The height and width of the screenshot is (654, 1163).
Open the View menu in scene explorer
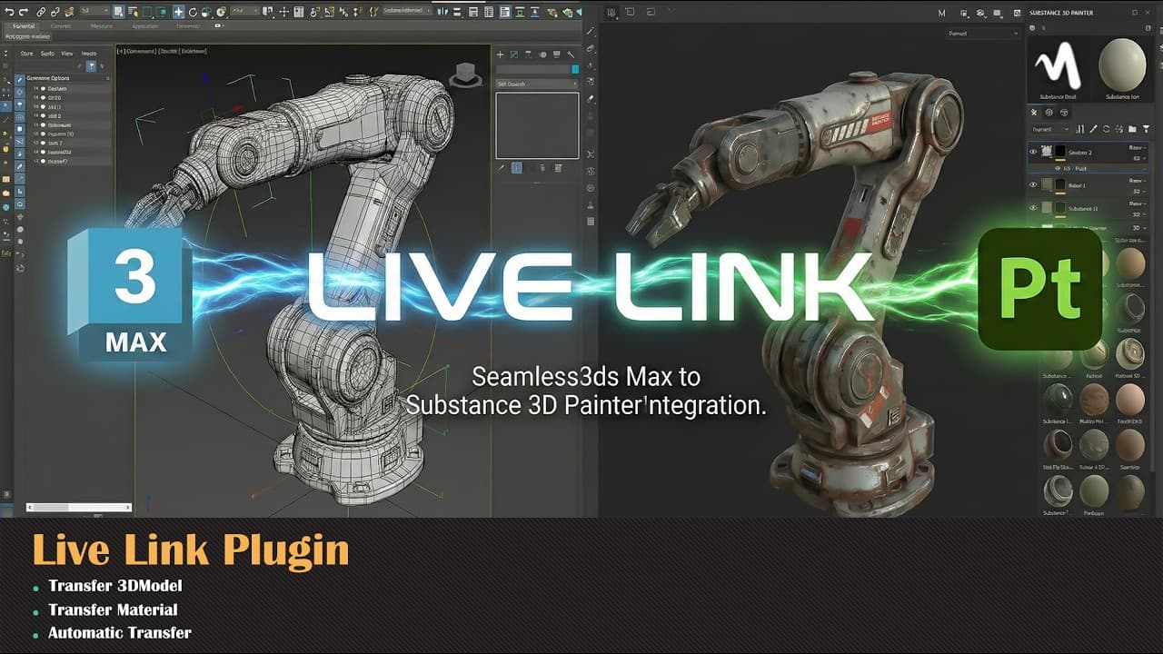tap(66, 53)
